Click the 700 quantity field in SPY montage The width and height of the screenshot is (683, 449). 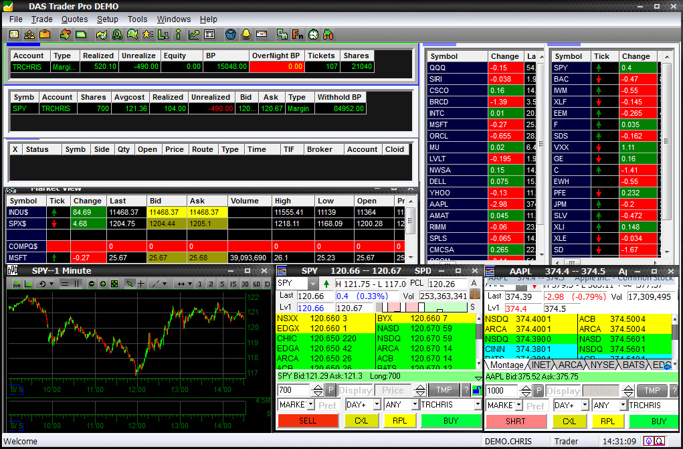tap(294, 389)
